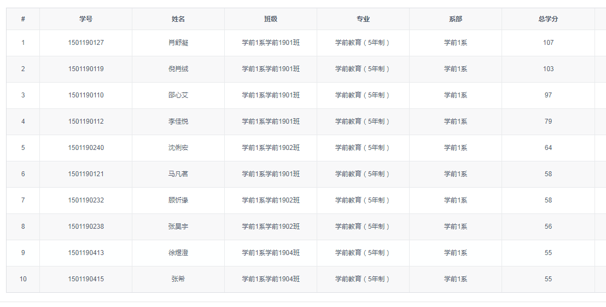
Task: Select the class cell for student 1501190240
Action: click(x=271, y=148)
